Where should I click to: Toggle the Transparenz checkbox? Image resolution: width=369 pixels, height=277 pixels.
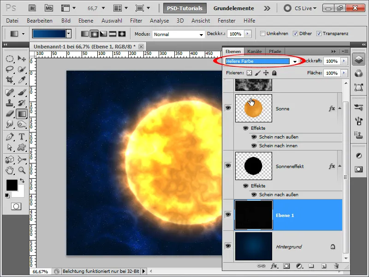[319, 33]
